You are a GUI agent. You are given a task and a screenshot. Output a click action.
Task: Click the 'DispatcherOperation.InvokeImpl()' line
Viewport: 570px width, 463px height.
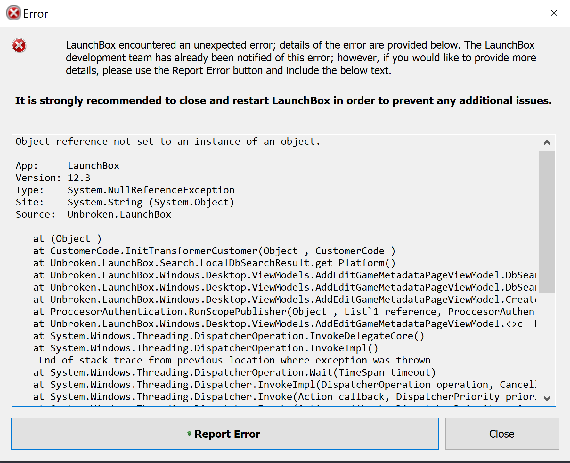tap(206, 348)
